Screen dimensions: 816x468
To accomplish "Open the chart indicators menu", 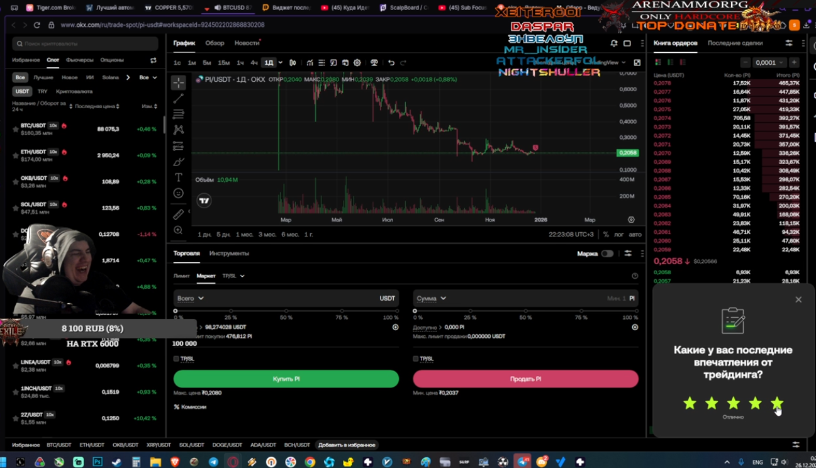I will click(310, 63).
